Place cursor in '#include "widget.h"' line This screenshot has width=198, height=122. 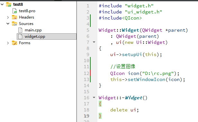pos(126,6)
